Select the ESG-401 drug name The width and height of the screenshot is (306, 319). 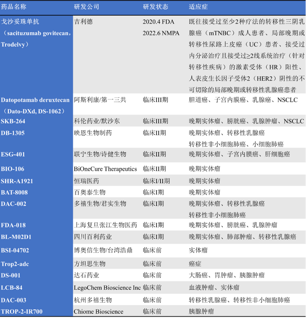point(13,154)
